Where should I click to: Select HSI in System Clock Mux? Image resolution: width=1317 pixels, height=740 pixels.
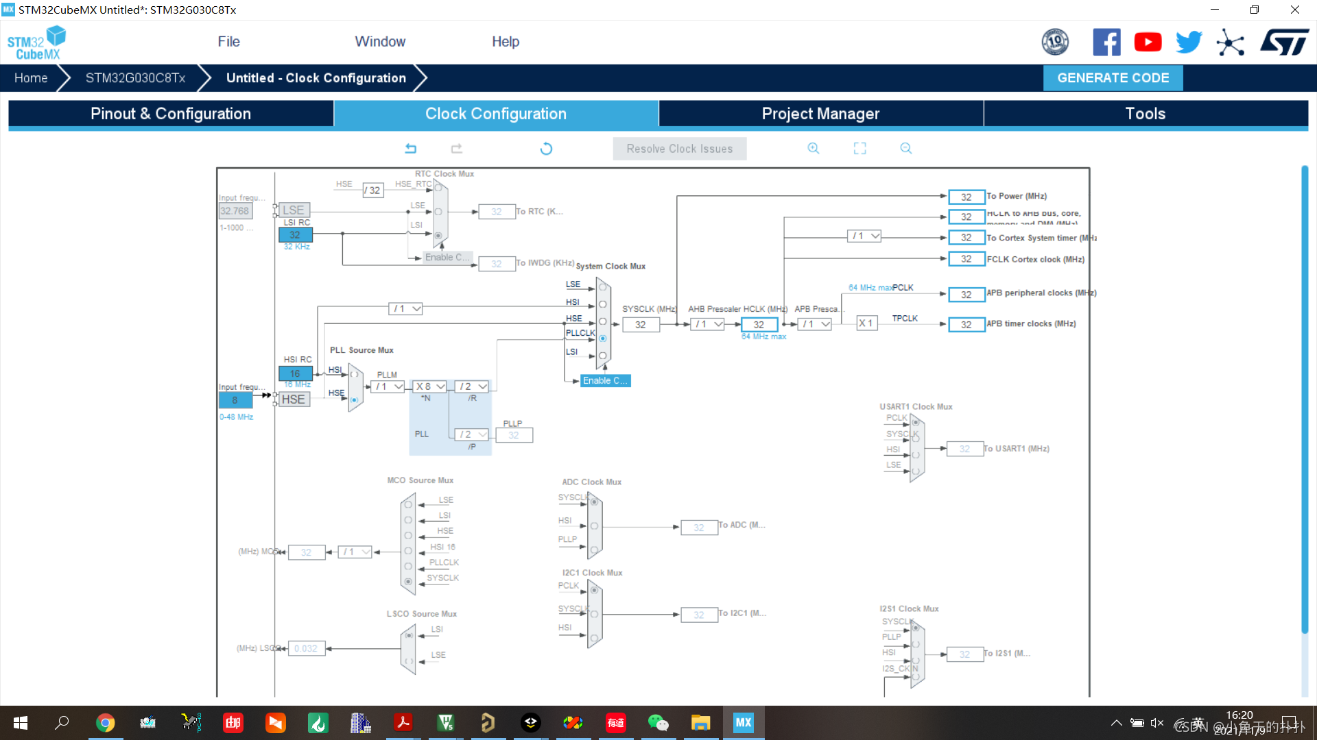[603, 304]
